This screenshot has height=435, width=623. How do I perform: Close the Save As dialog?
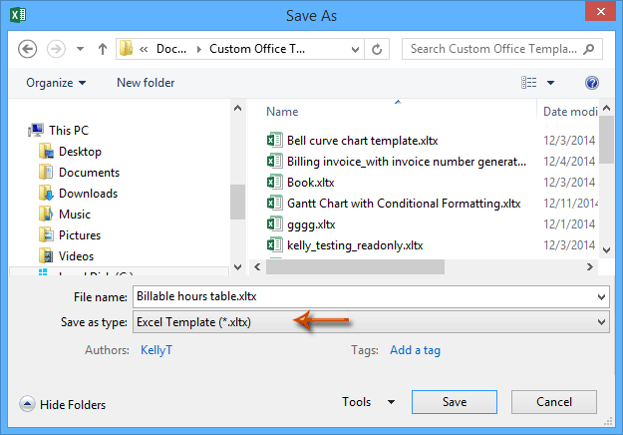tap(601, 11)
